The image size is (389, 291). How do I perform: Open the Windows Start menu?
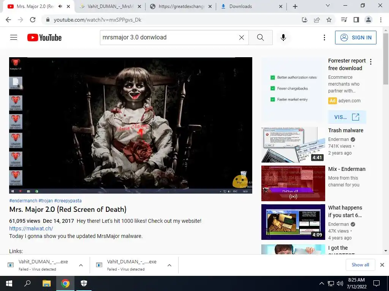tap(9, 283)
